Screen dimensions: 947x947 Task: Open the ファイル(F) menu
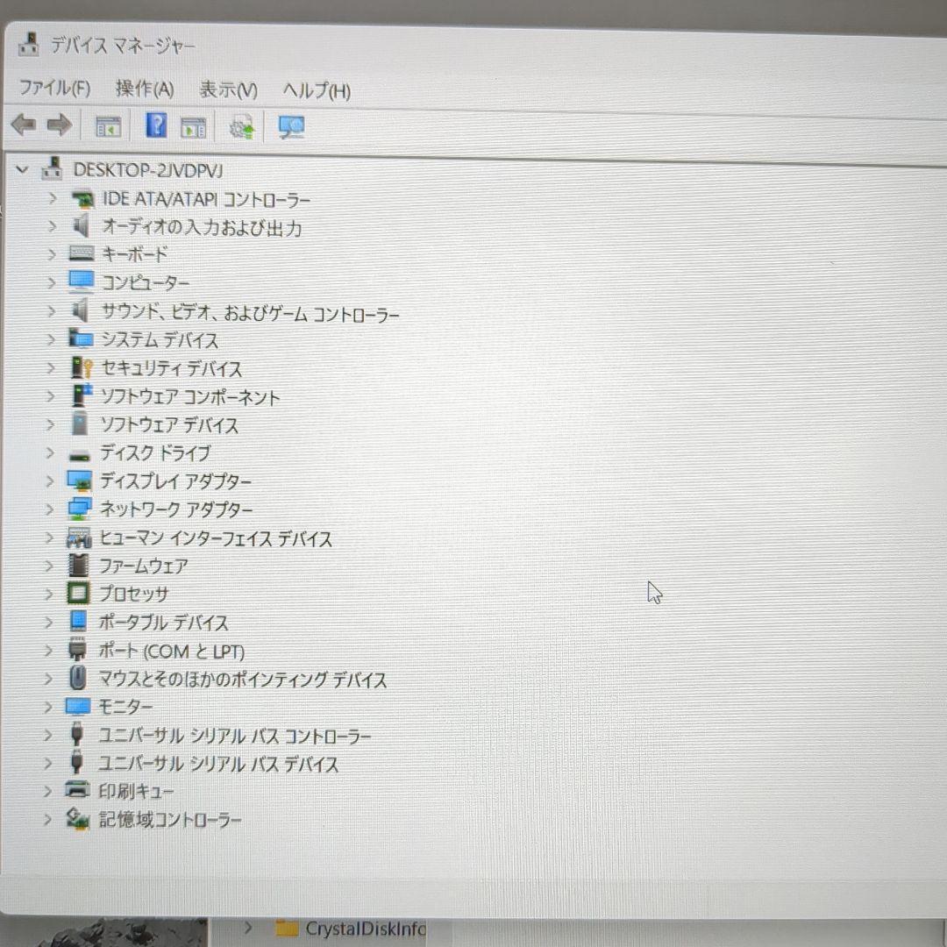54,89
